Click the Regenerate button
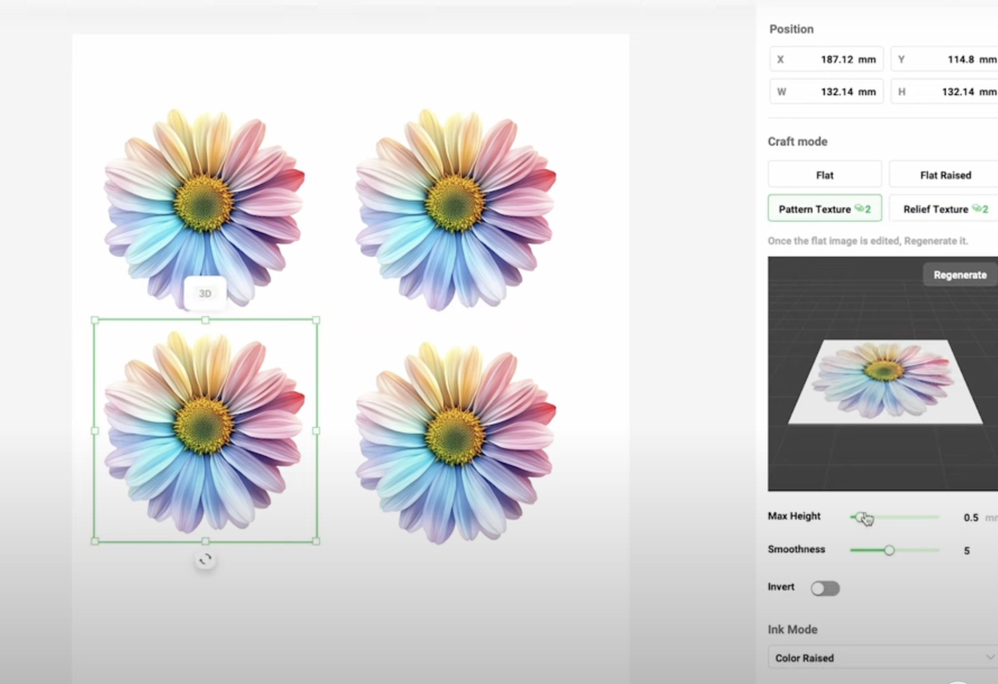Screen dimensions: 998x684 [959, 275]
